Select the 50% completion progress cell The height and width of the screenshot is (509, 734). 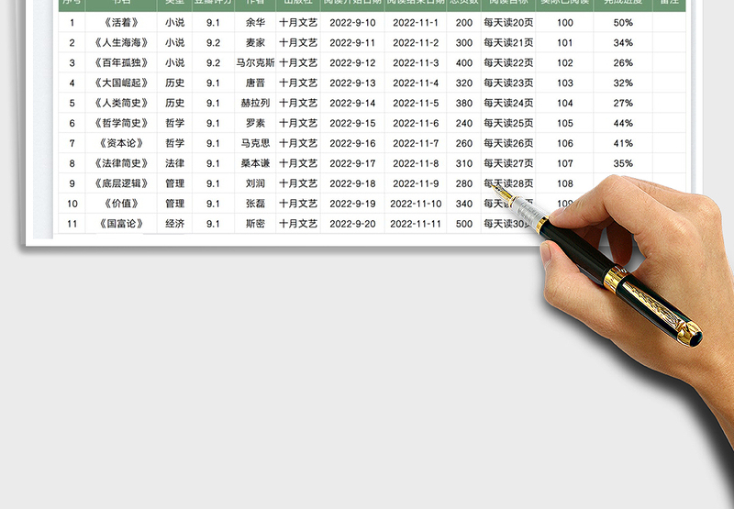pos(623,23)
